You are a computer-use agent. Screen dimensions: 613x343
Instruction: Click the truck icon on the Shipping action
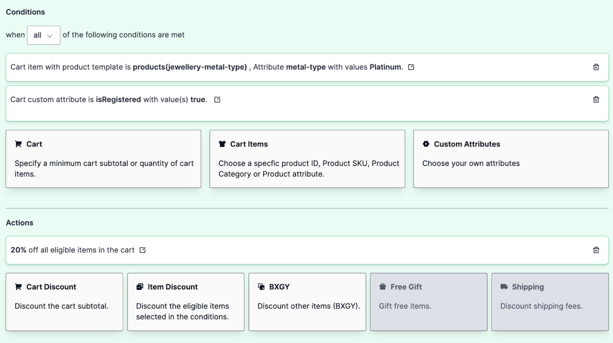tap(503, 287)
